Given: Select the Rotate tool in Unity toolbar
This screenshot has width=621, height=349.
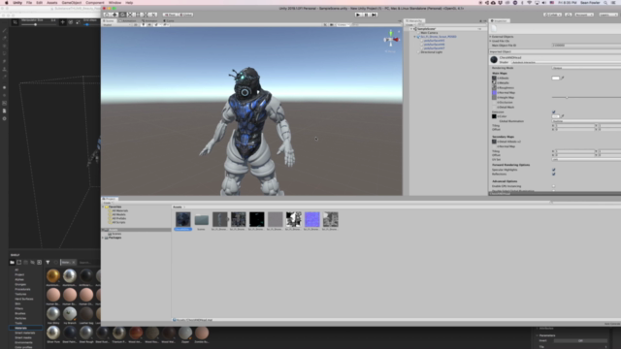Looking at the screenshot, I should 122,15.
